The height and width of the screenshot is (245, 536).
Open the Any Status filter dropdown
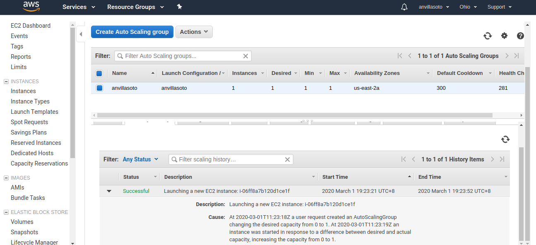coord(141,159)
